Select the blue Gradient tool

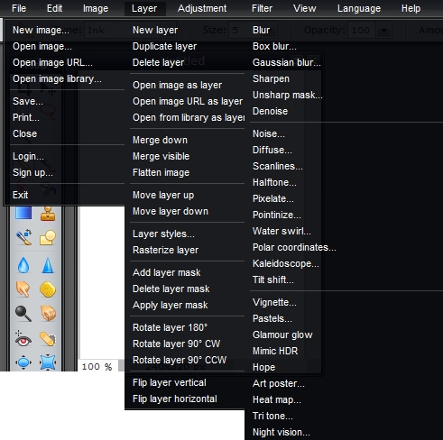pos(23,213)
